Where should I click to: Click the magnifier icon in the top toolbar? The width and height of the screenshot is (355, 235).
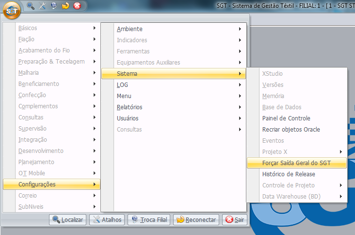pos(31,6)
